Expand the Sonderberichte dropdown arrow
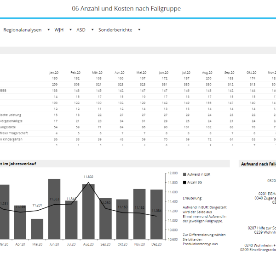Screen dimensions: 276x276 (x=139, y=30)
